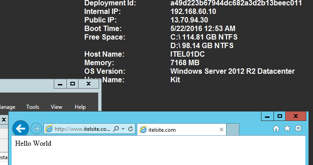Click the C:\ 114.81 GB NTFS entry
313x165 pixels.
coord(204,37)
